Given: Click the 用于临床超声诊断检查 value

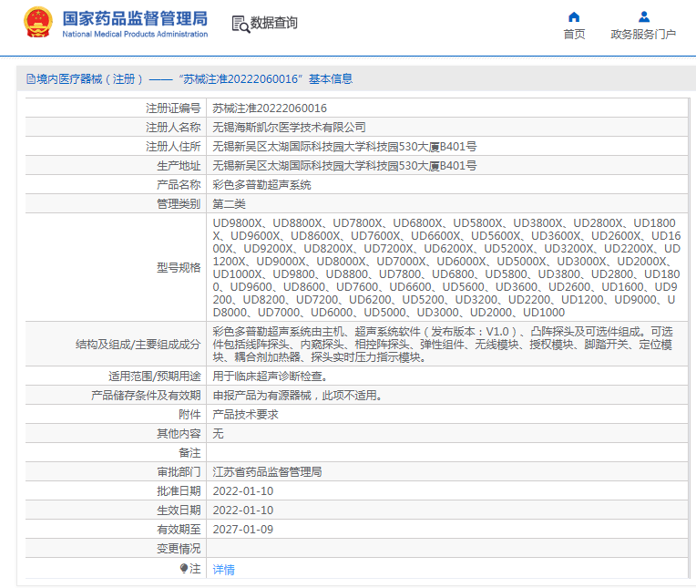Looking at the screenshot, I should (271, 377).
